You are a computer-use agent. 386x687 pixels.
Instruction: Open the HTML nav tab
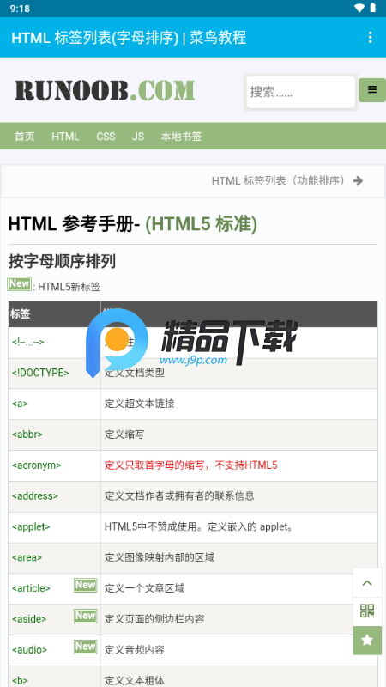(x=65, y=137)
